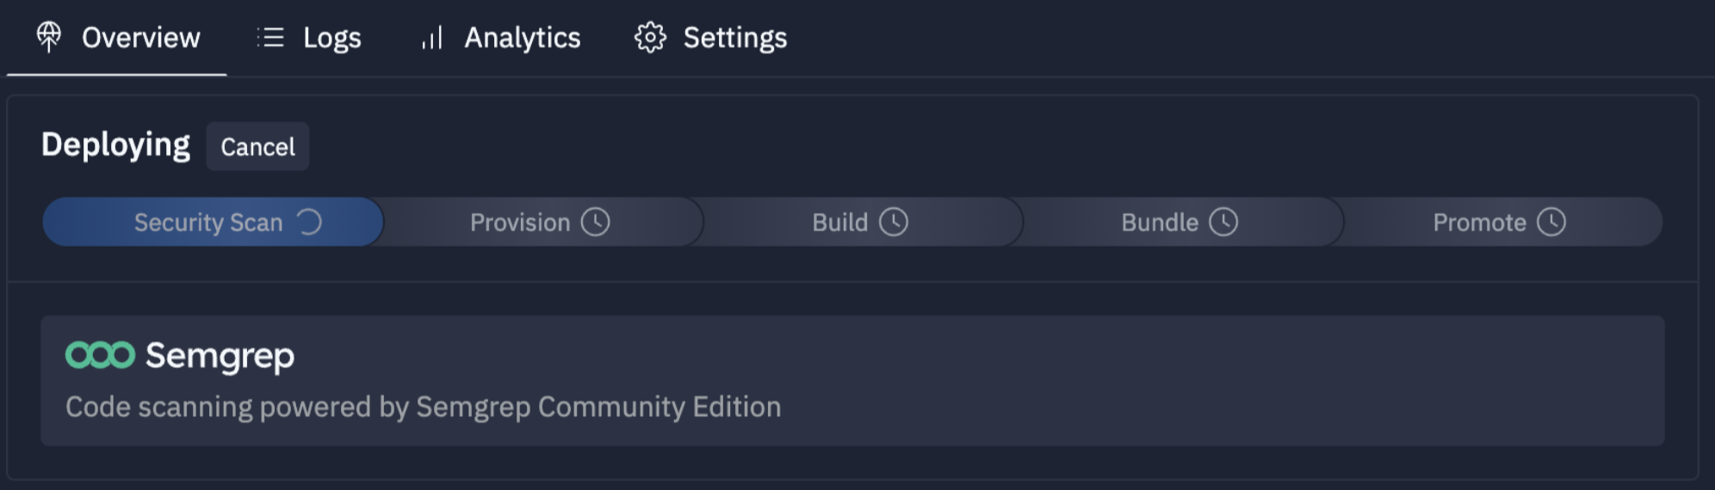Click the Semgrep Community Edition description text
The height and width of the screenshot is (490, 1715).
tap(423, 407)
